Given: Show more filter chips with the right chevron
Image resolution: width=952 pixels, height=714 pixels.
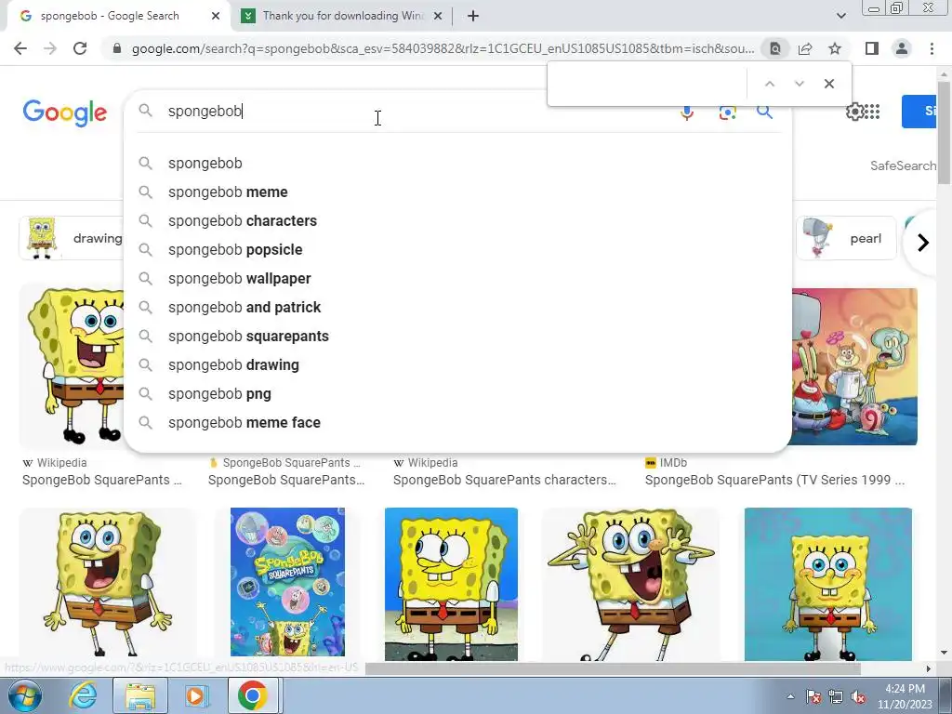Looking at the screenshot, I should click(x=923, y=243).
